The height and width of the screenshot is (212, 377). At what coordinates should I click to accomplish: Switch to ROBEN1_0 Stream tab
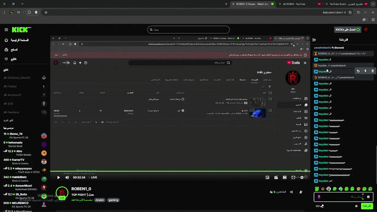coord(252,4)
